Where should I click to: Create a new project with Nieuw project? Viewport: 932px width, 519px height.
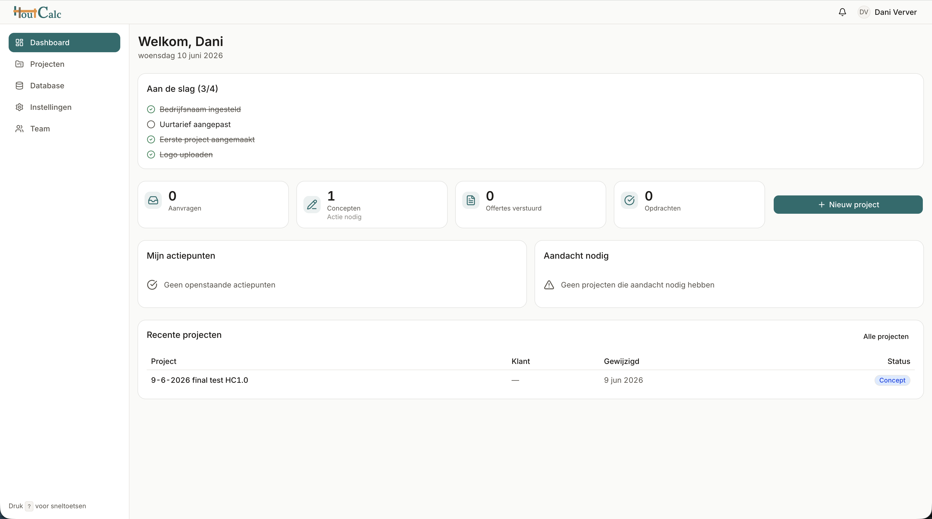coord(848,204)
